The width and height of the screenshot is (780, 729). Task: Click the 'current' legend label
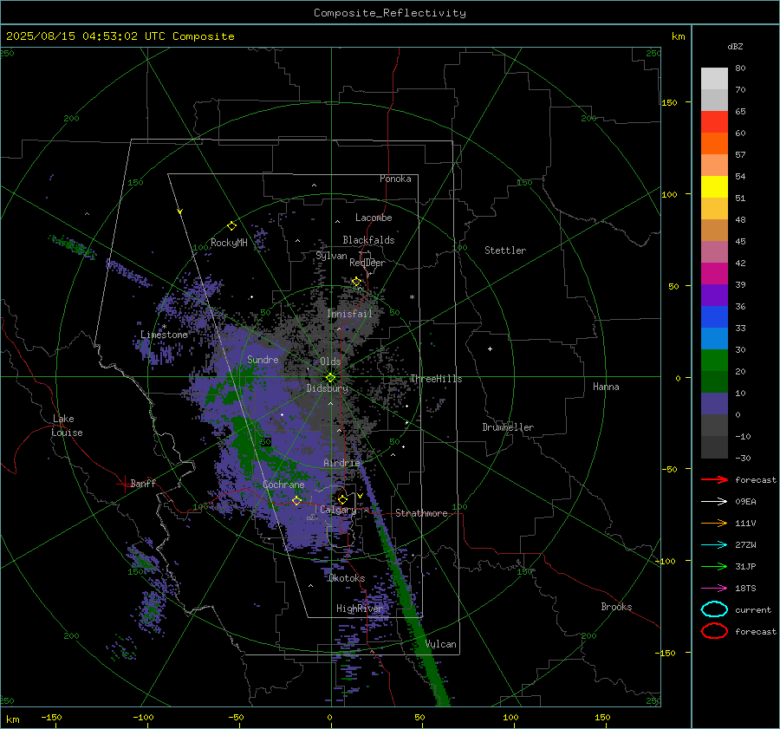click(x=753, y=610)
